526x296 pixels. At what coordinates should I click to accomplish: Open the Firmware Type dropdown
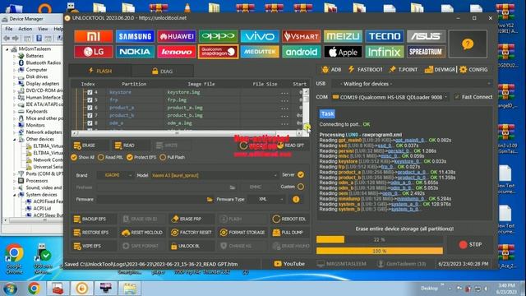coord(266,199)
